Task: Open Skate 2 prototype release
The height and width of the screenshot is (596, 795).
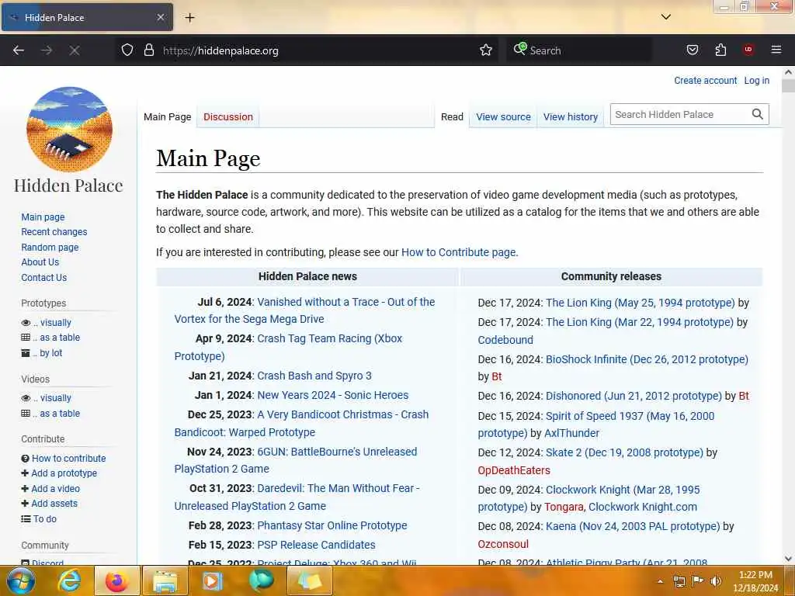Action: pyautogui.click(x=625, y=452)
